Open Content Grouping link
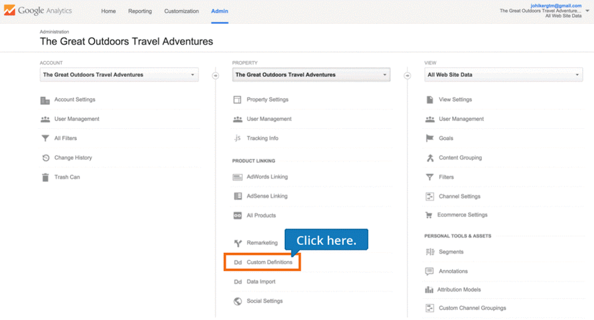This screenshot has height=320, width=594. (461, 158)
